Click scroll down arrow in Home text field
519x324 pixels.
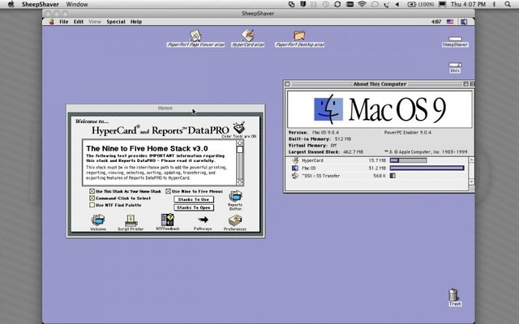[240, 182]
